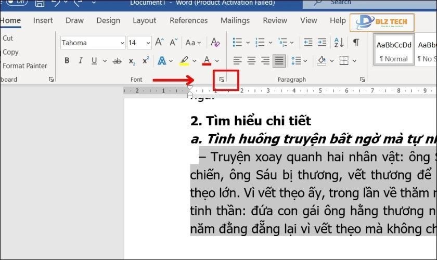The height and width of the screenshot is (260, 437).
Task: Center align the selected paragraph
Action: (251, 61)
